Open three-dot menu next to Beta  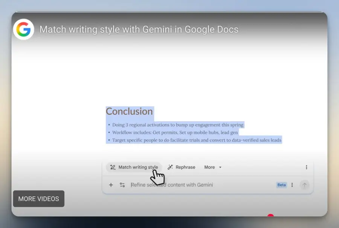(x=292, y=185)
